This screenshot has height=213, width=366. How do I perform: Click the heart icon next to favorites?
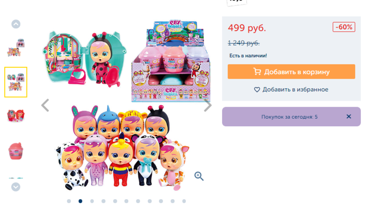257,90
